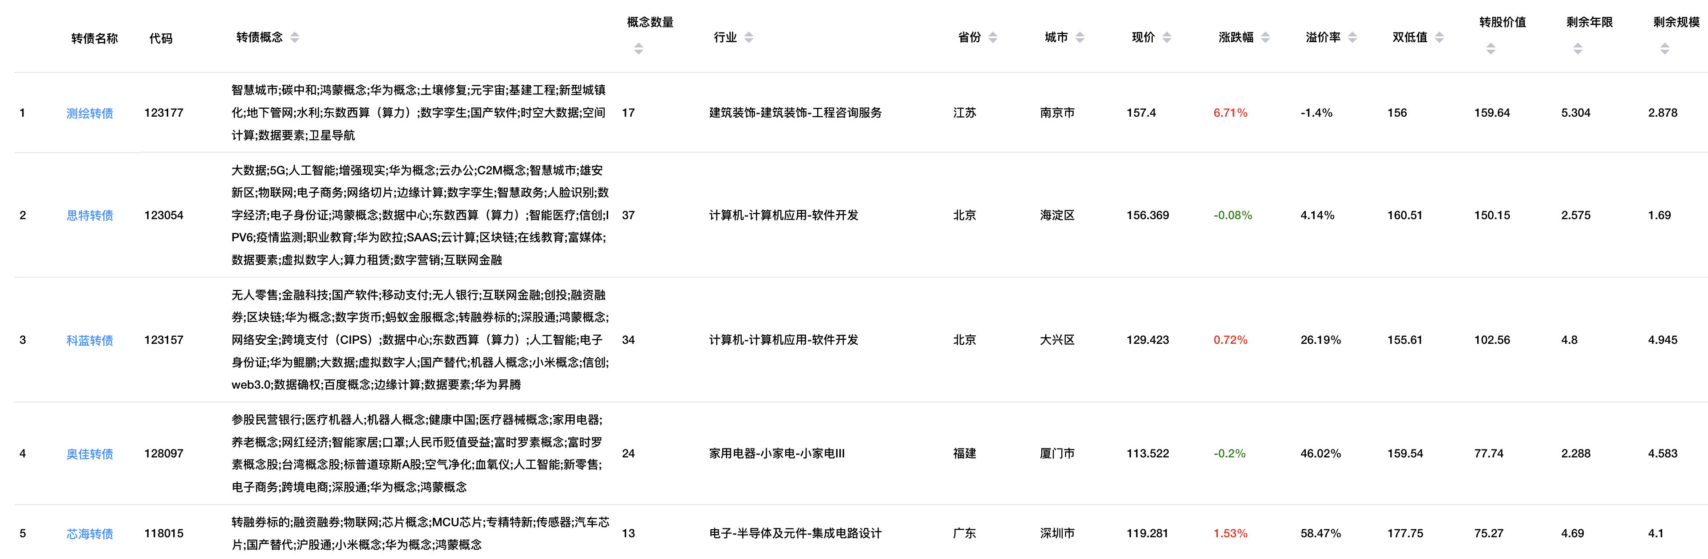
Task: Sort by 现价 column arrows
Action: pyautogui.click(x=1167, y=37)
